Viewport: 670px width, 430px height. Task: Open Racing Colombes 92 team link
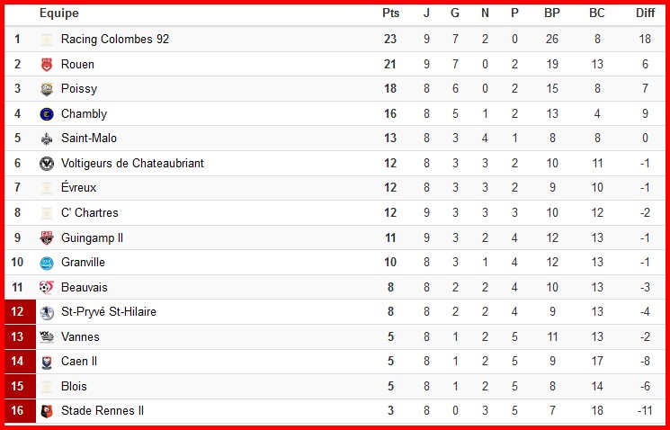click(114, 40)
